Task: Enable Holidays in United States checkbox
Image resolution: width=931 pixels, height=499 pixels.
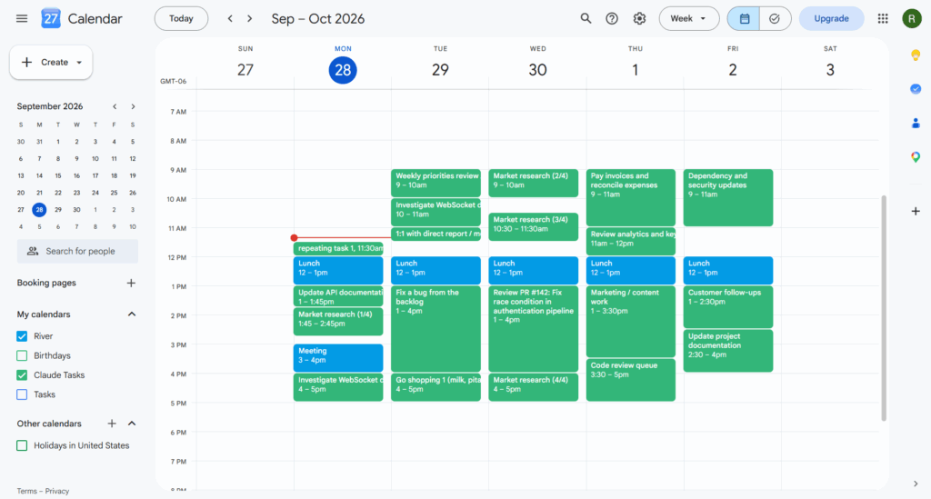Action: coord(22,445)
